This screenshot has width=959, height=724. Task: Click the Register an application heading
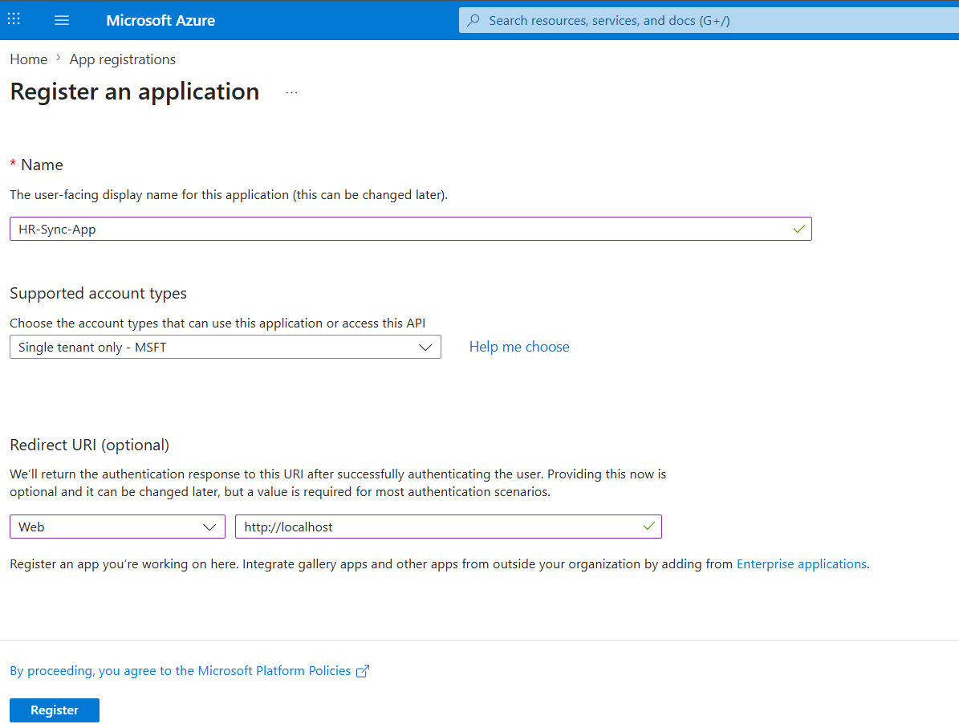coord(135,92)
